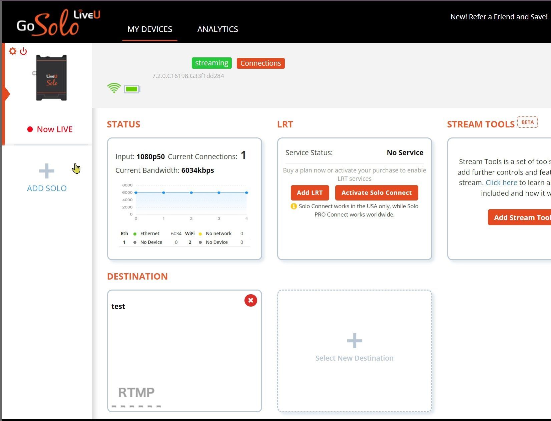Click the firmware version 7.2.0.C16198.G33f1dd284 text
This screenshot has width=551, height=421.
point(188,76)
